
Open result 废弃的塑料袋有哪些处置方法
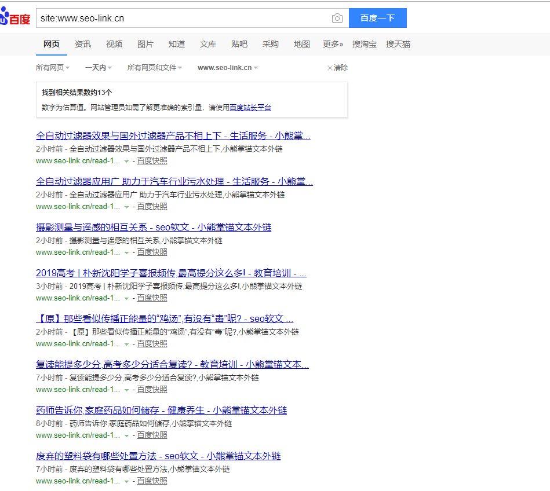158,456
